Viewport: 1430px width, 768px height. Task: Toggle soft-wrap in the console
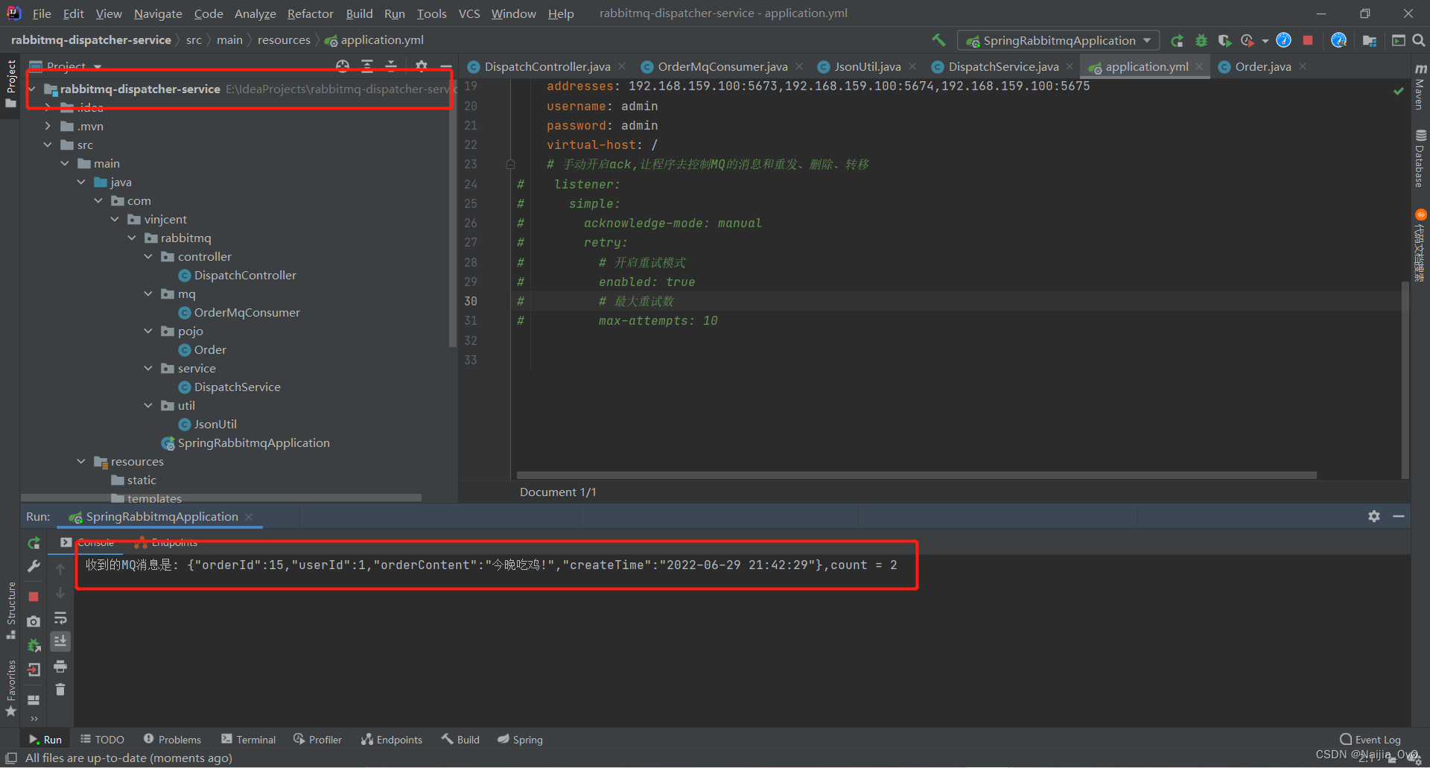click(60, 618)
